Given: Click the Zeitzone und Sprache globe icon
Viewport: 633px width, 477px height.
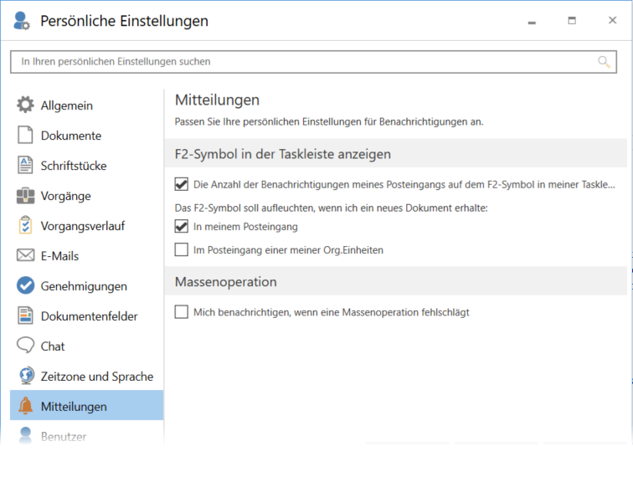Looking at the screenshot, I should [x=27, y=376].
